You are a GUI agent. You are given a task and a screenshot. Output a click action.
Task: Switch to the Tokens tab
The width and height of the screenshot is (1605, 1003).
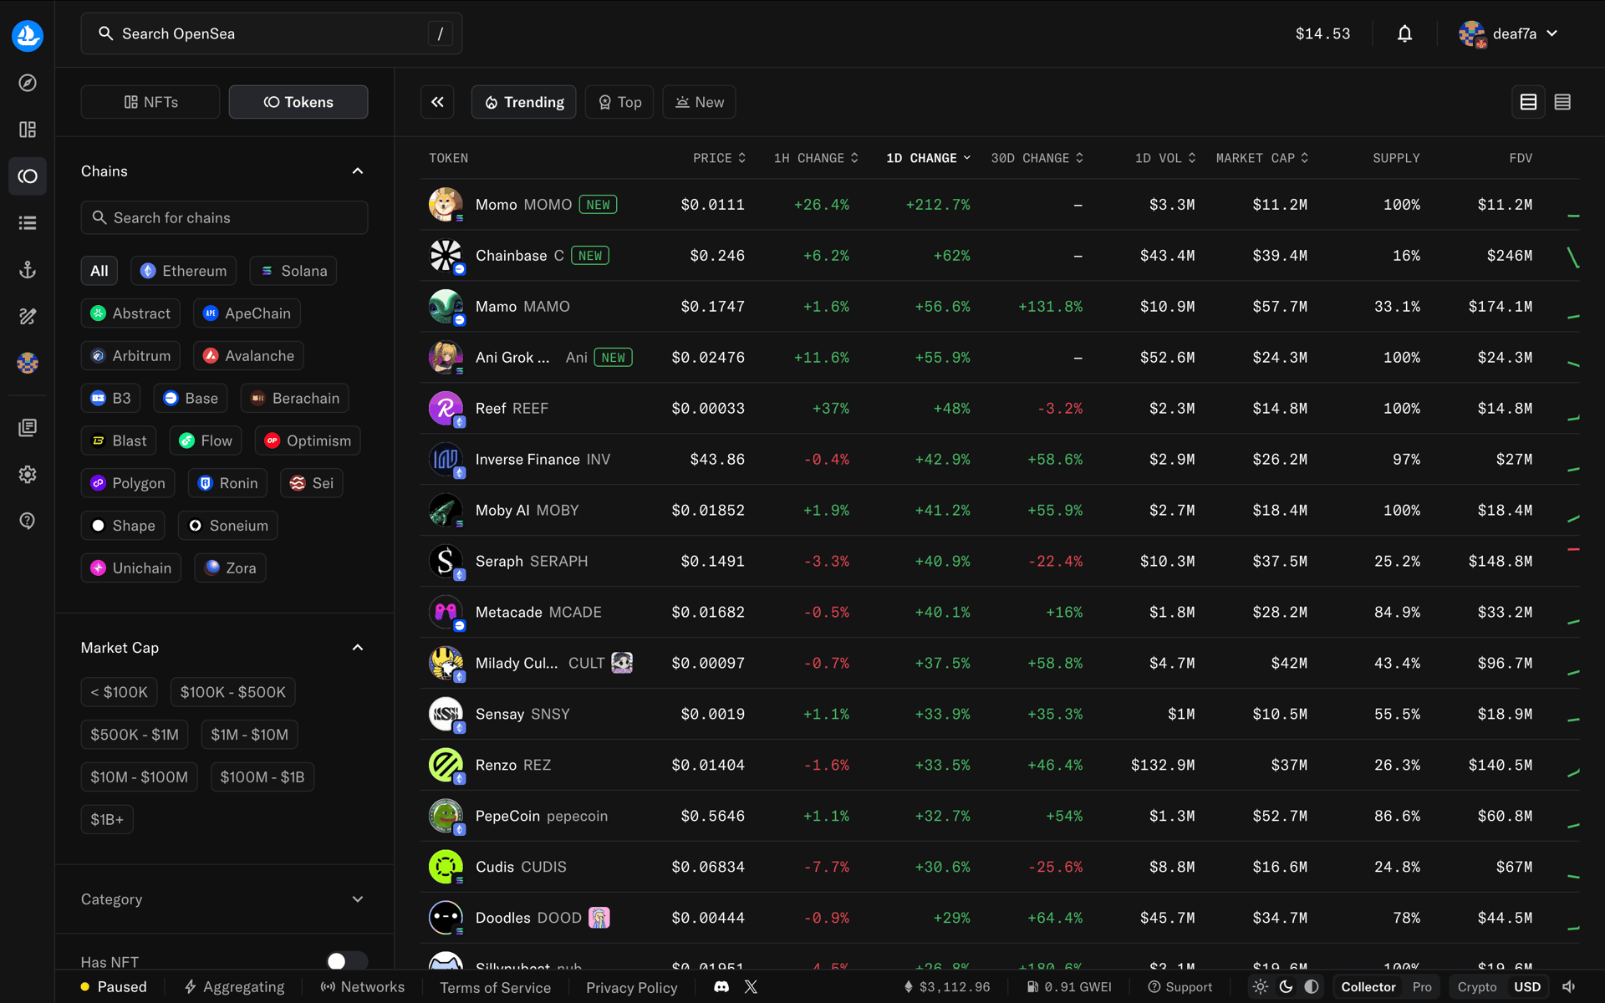coord(298,102)
